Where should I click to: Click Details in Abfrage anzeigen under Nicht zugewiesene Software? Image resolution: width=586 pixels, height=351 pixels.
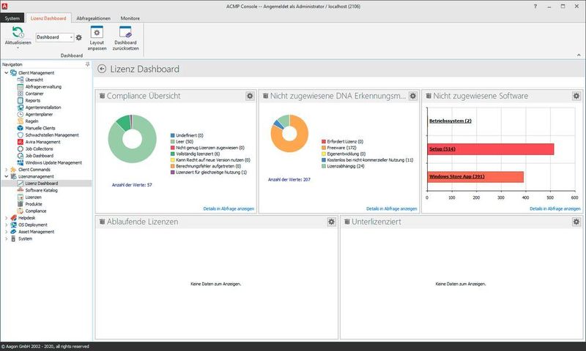pyautogui.click(x=555, y=208)
